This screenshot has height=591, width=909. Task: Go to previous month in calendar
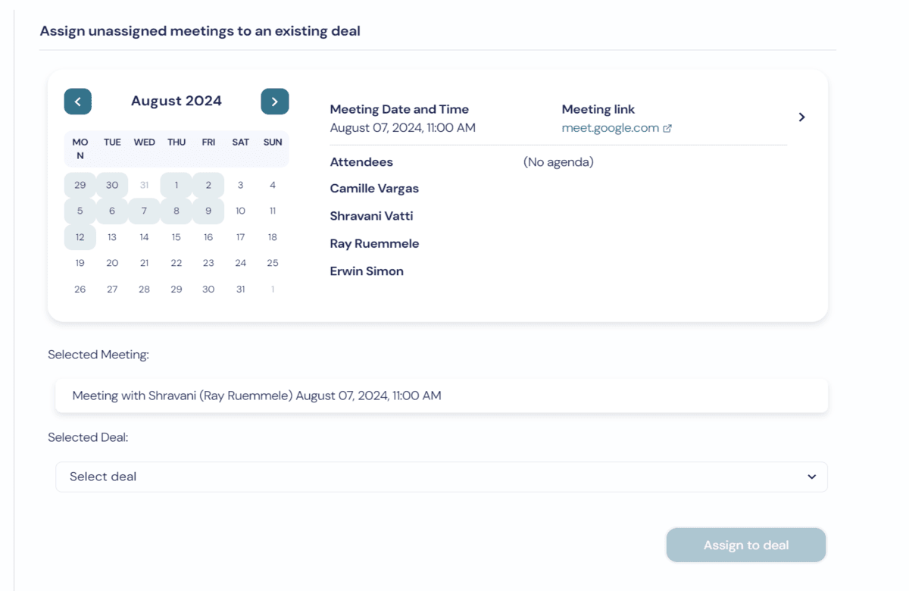[x=78, y=102]
